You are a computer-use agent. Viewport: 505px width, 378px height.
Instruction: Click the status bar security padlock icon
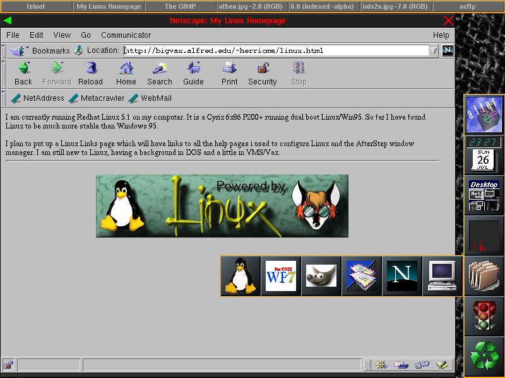tap(9, 365)
